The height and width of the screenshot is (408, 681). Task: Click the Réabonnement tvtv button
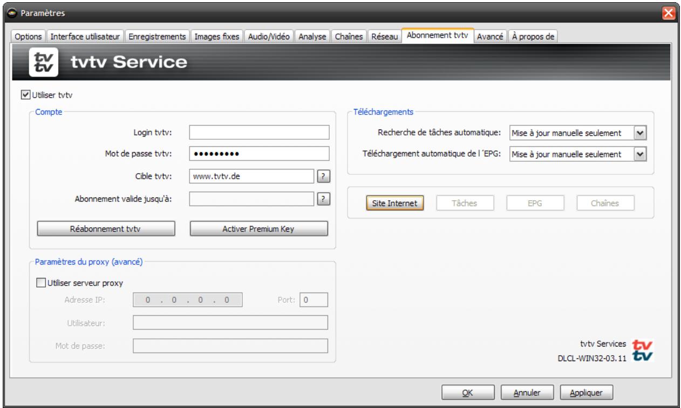point(106,228)
